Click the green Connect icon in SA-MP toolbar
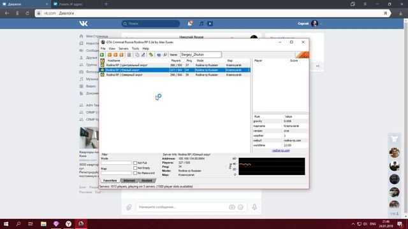The image size is (408, 229). [102, 55]
